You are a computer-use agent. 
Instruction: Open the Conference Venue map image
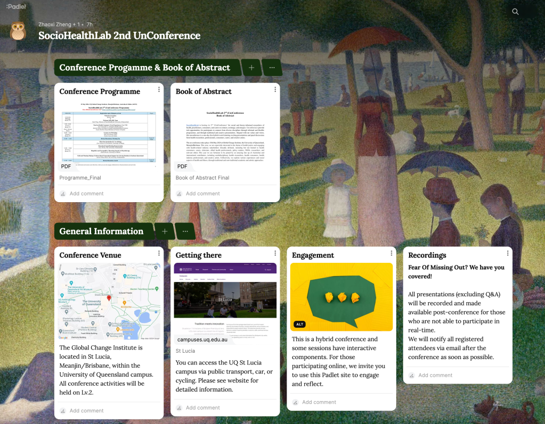click(109, 301)
